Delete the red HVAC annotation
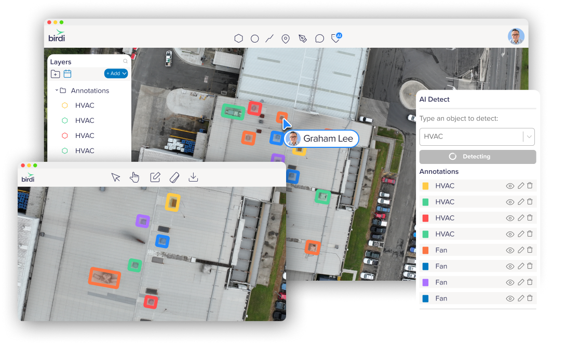This screenshot has height=345, width=567. (530, 218)
